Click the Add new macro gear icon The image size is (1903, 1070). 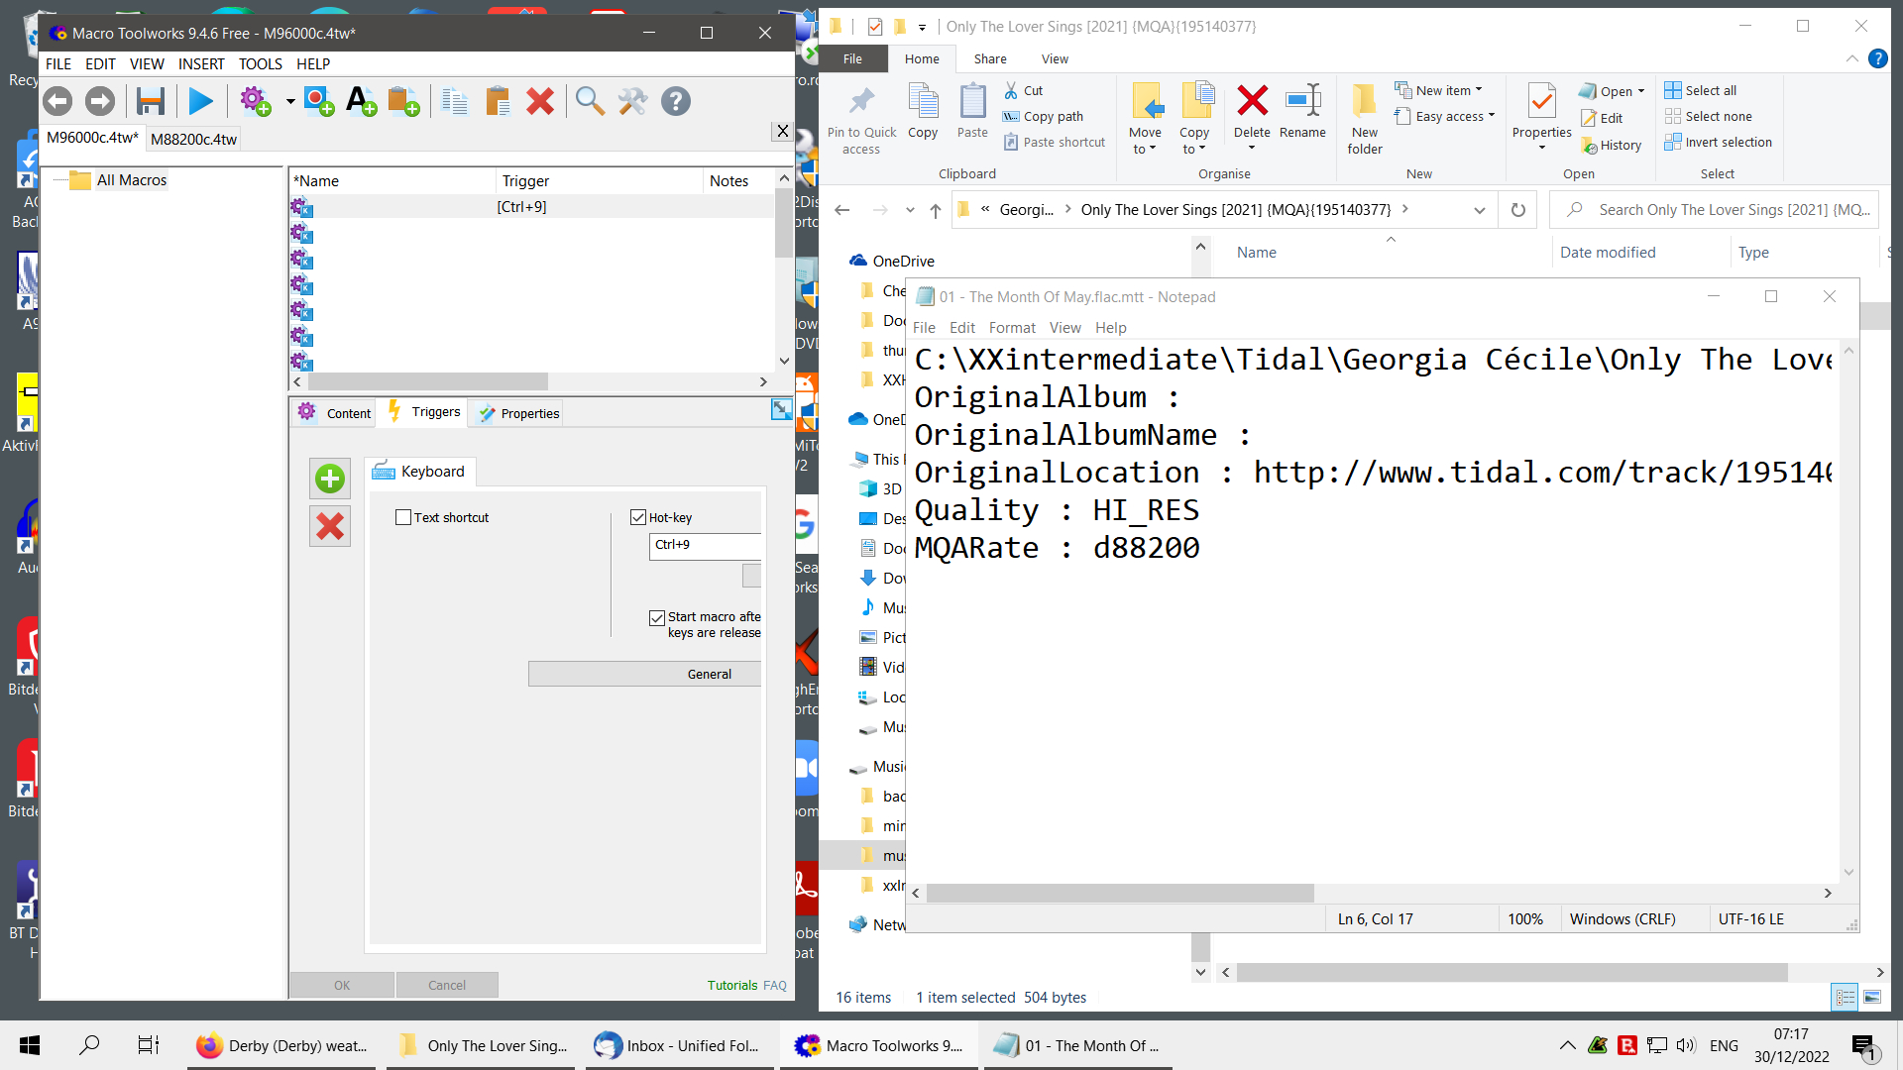(256, 101)
